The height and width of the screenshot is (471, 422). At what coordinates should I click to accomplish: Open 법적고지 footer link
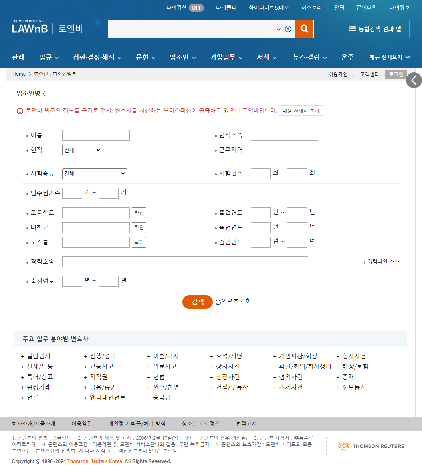click(246, 424)
